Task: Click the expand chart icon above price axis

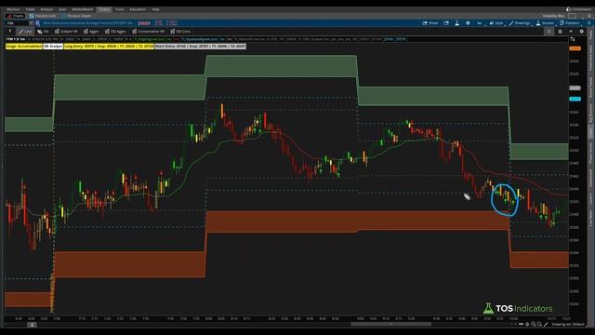Action: [x=573, y=39]
